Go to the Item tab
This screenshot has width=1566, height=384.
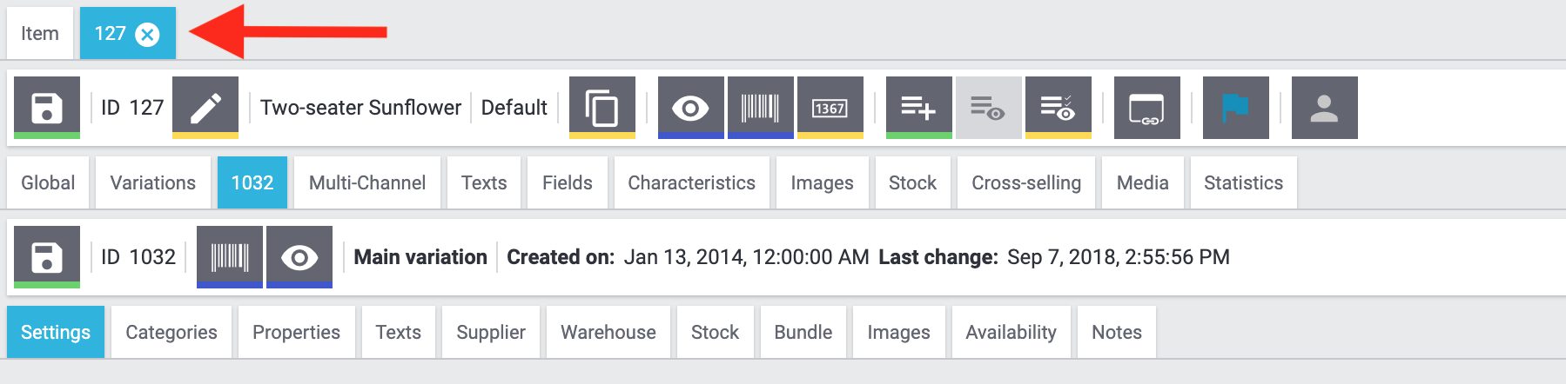[x=40, y=34]
